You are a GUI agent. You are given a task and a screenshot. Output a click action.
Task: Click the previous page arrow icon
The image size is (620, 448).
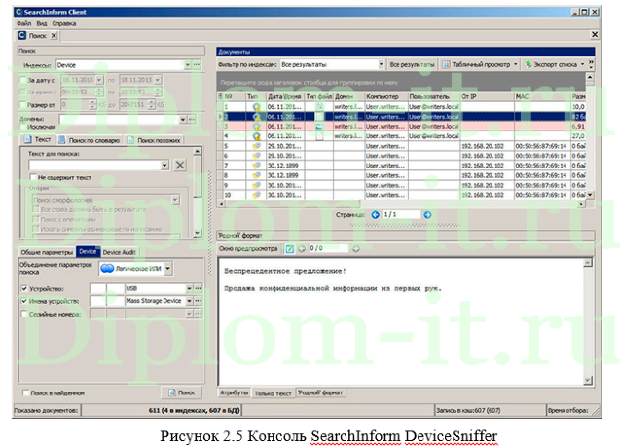tap(376, 214)
